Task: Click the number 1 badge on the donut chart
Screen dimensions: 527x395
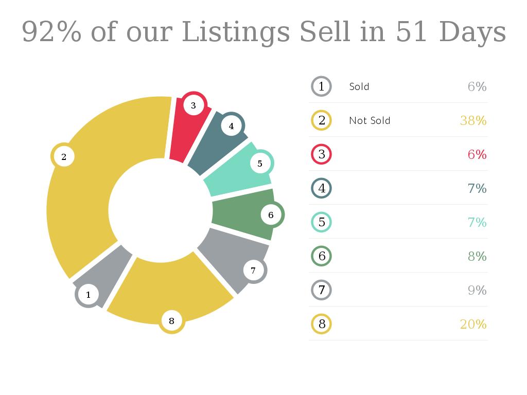Action: [x=88, y=295]
